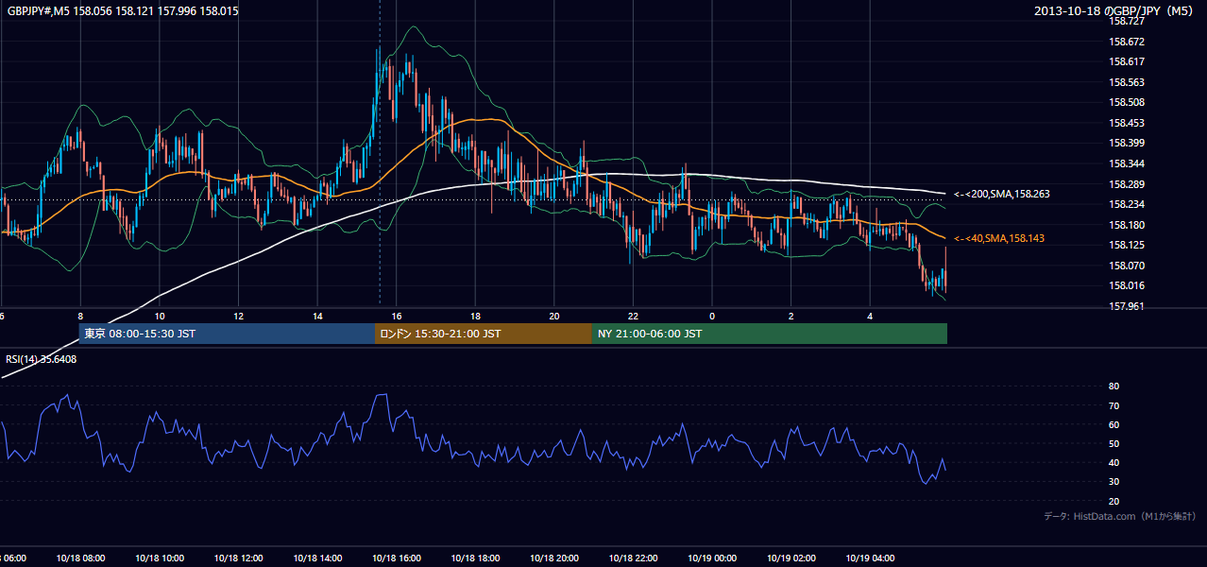Screen dimensions: 1207x567
Task: Click hour label 22 under price chart
Action: click(x=633, y=316)
